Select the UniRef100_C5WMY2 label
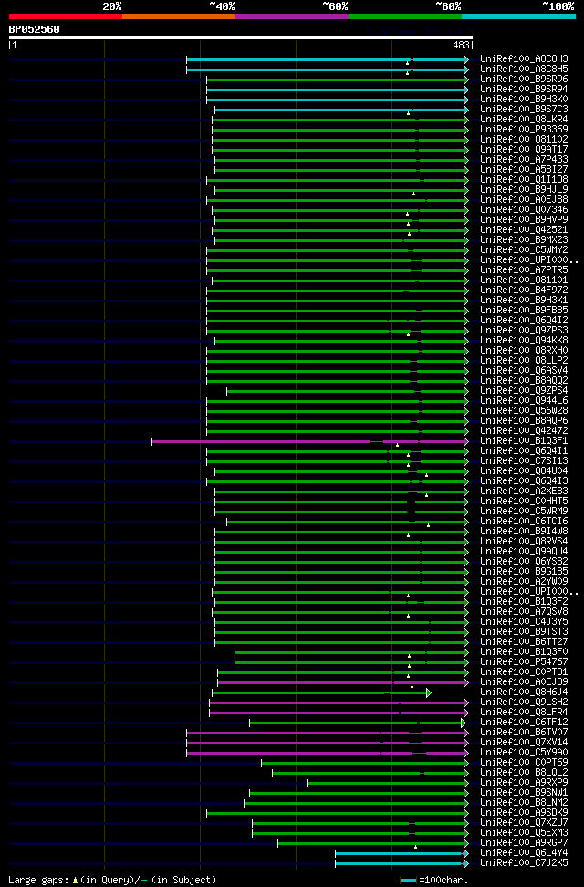The image size is (584, 887). [x=524, y=250]
